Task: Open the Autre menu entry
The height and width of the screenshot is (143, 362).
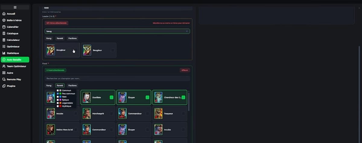Action: (15, 73)
